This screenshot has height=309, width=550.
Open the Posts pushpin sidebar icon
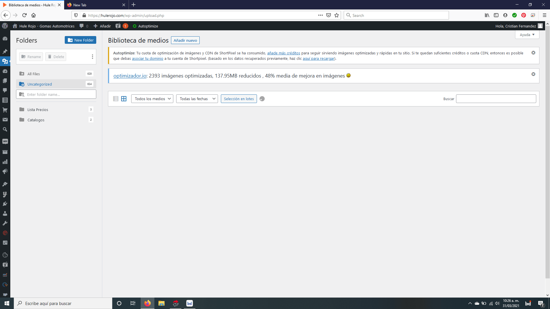pyautogui.click(x=5, y=51)
